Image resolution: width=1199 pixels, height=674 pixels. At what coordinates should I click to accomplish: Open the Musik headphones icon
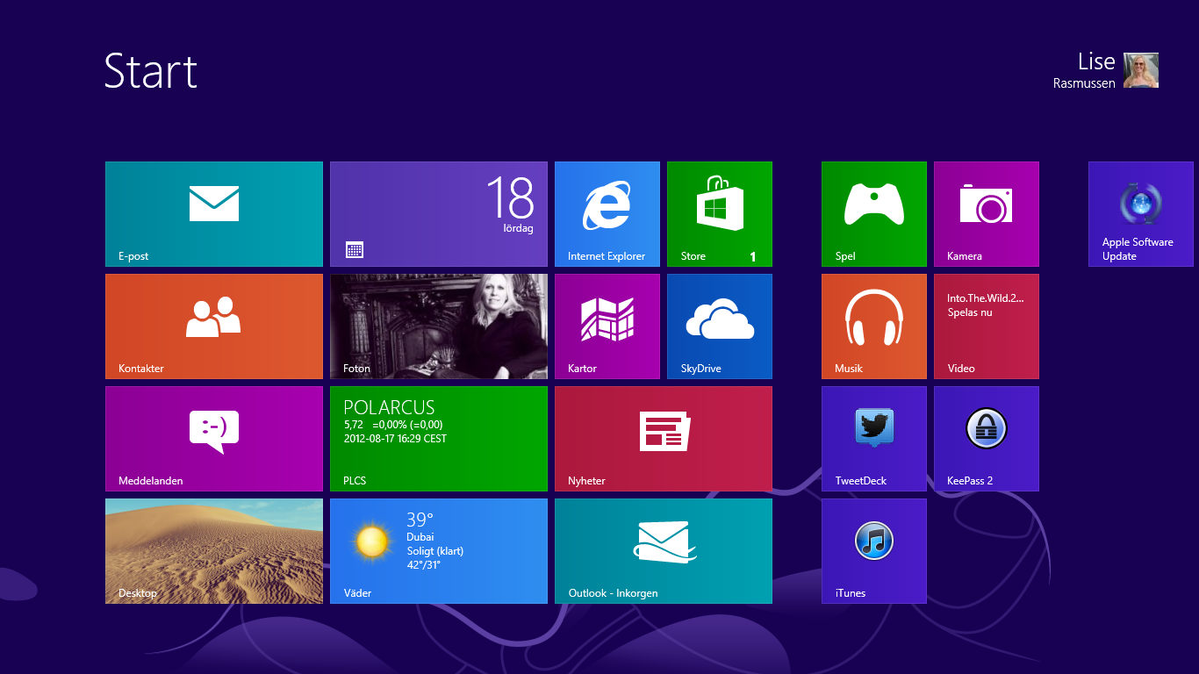(x=874, y=317)
